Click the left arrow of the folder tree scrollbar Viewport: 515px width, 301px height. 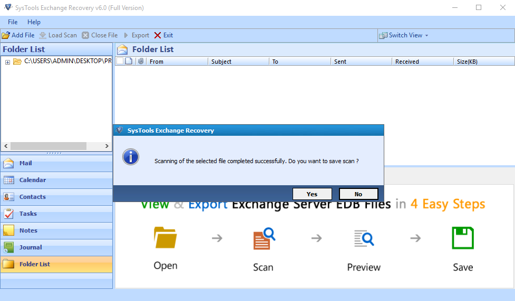click(x=6, y=146)
